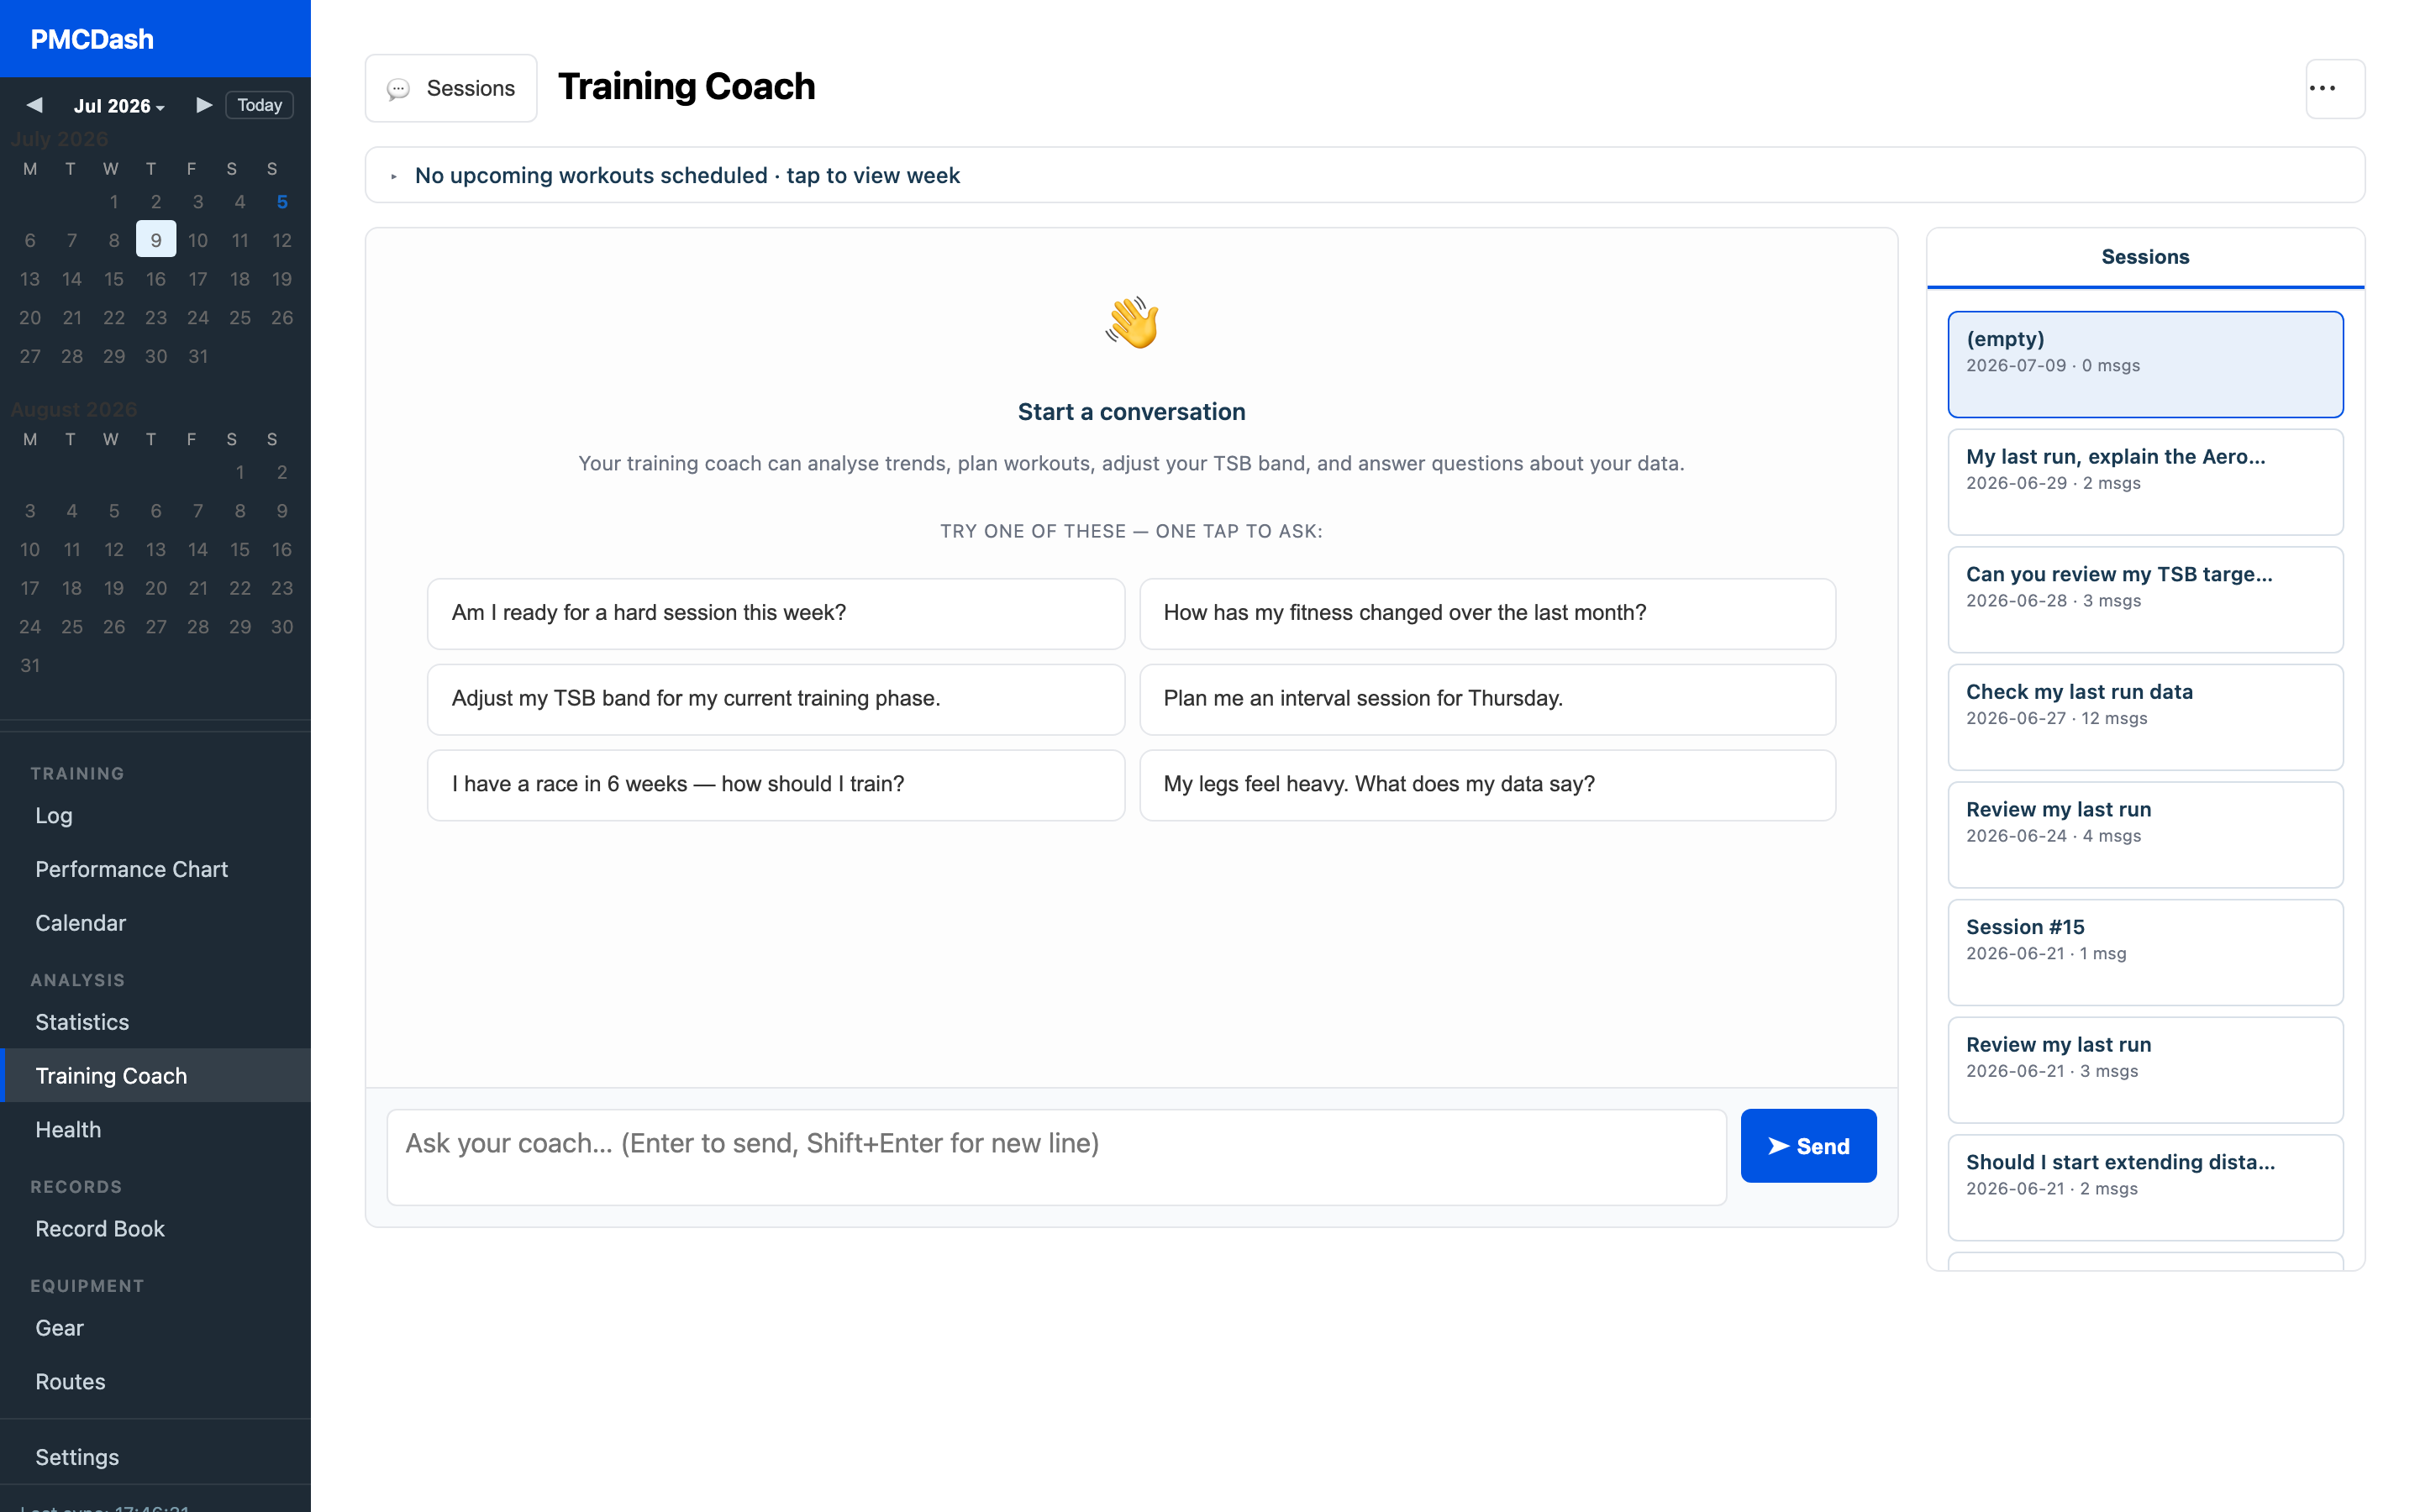Tap 'Adjust my TSB band' suggestion
The height and width of the screenshot is (1512, 2420).
coord(776,699)
